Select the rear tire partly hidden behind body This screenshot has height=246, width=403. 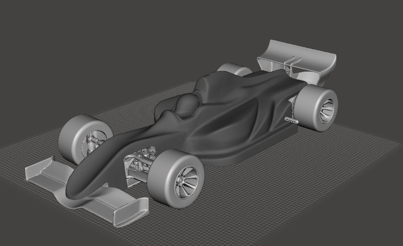[234, 69]
